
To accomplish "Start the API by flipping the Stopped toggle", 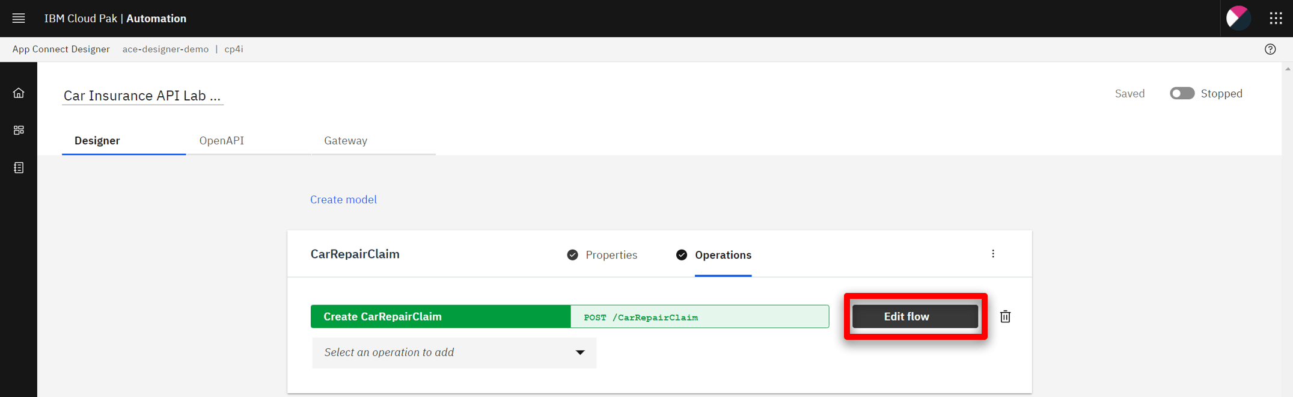I will (x=1182, y=93).
